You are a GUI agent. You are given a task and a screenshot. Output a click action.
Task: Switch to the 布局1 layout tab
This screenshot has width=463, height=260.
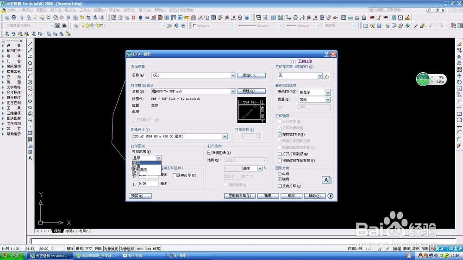pyautogui.click(x=70, y=231)
